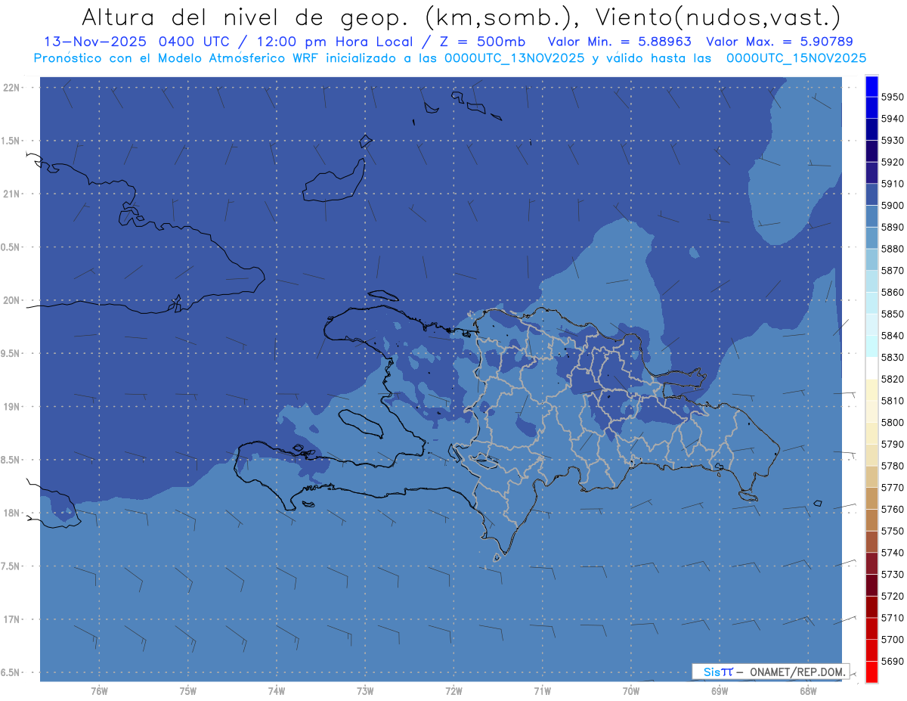Click the '5860' legend value
This screenshot has width=907, height=701.
(x=892, y=292)
